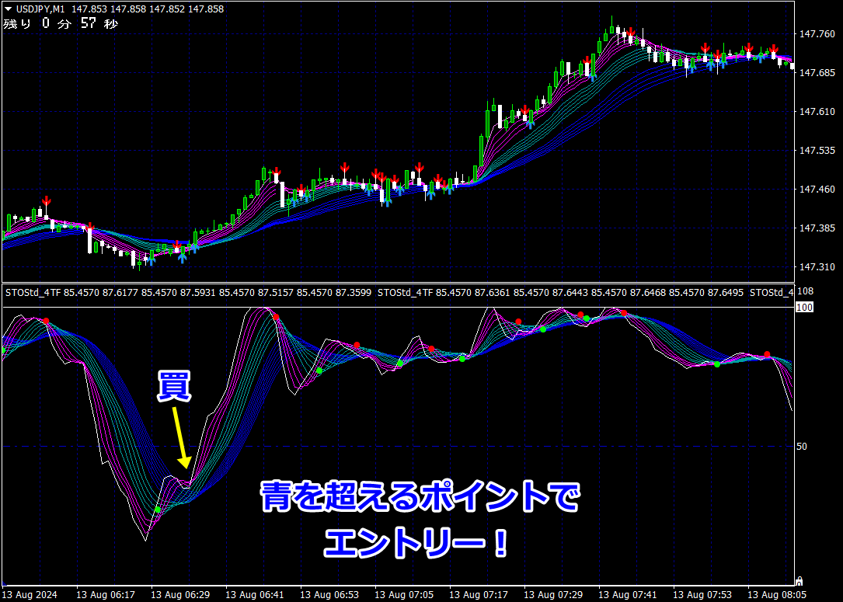Click the 13 Aug 2024 date label
Viewport: 843px width, 602px height.
pyautogui.click(x=31, y=595)
